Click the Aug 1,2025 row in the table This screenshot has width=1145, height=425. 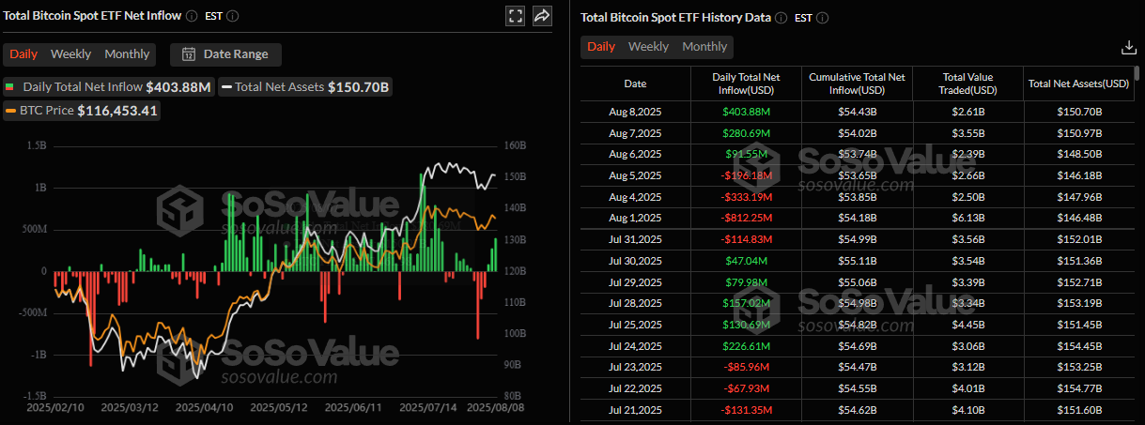(635, 218)
